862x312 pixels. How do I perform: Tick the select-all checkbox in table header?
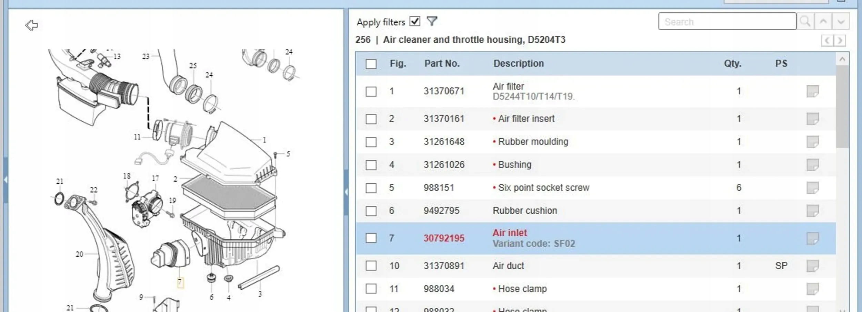(371, 64)
